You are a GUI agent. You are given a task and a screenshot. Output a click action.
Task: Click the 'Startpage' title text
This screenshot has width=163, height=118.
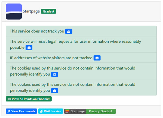[x=31, y=11]
